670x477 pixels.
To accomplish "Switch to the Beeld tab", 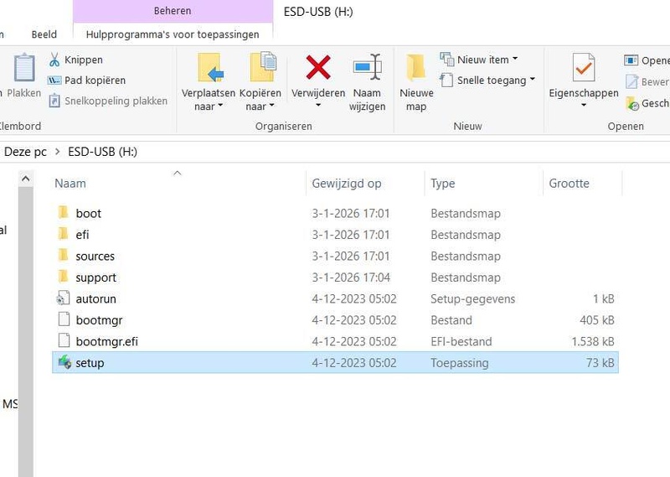I will [44, 34].
